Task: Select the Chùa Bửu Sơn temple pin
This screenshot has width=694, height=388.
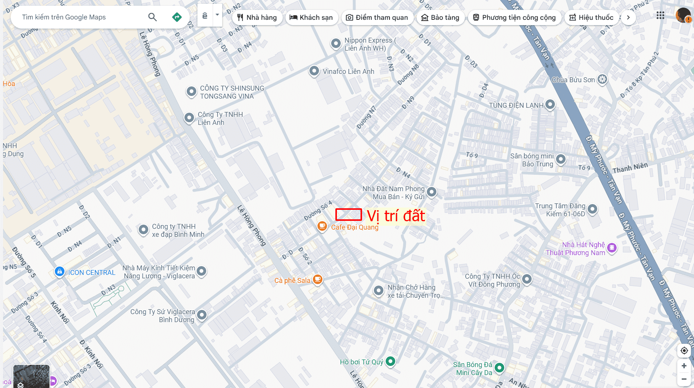Action: [x=602, y=80]
